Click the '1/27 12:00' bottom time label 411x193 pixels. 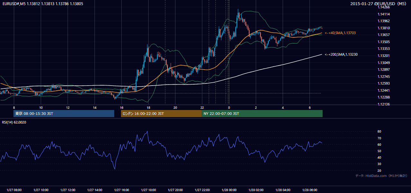coord(68,190)
